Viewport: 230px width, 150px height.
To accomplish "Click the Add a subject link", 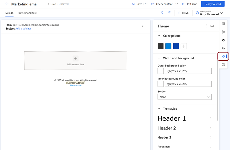I will 23,28.
